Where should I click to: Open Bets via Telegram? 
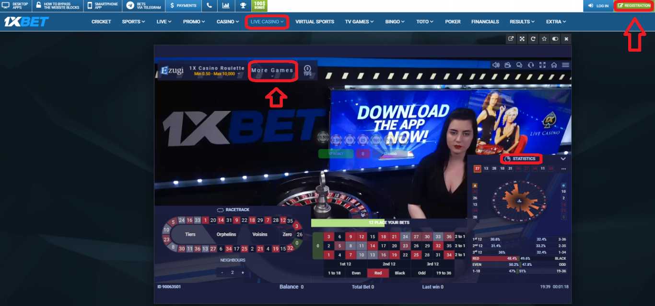click(144, 6)
